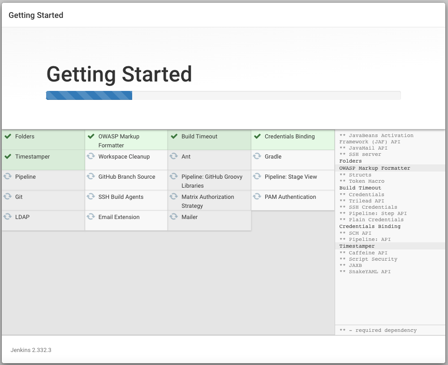Screen dimensions: 448x365
Task: Select the SSH Build Agents label
Action: [x=121, y=197]
